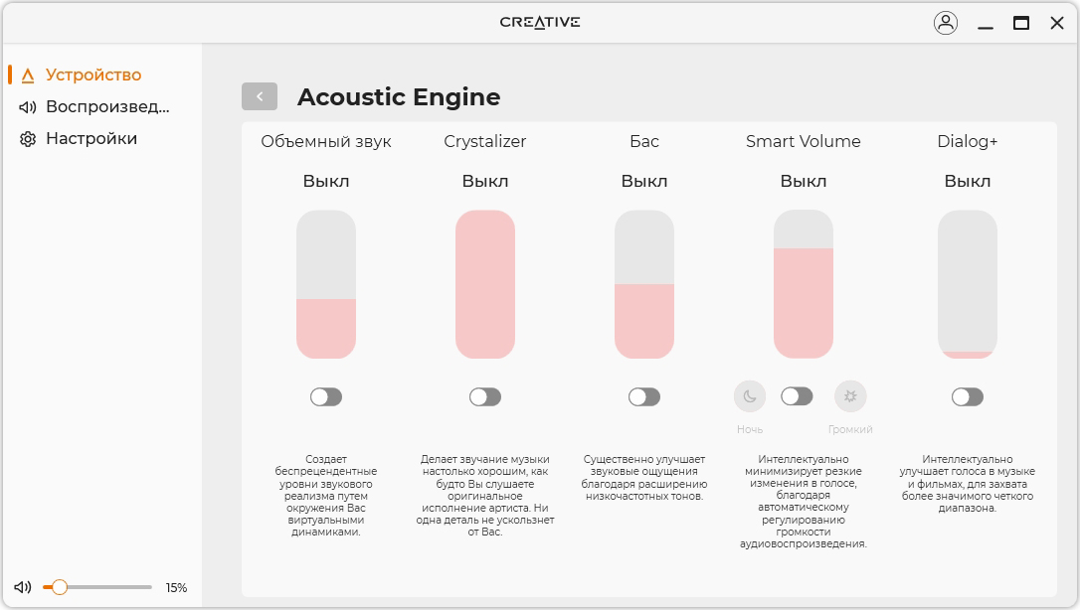Viewport: 1080px width, 610px height.
Task: Enable the Объемный звук toggle
Action: (326, 397)
